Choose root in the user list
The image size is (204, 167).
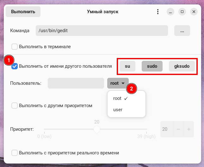click(127, 98)
